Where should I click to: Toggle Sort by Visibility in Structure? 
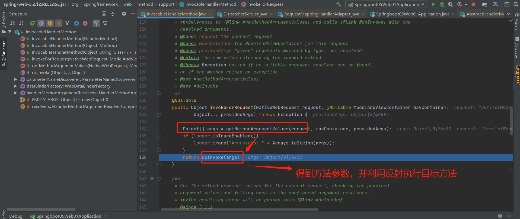click(x=12, y=23)
